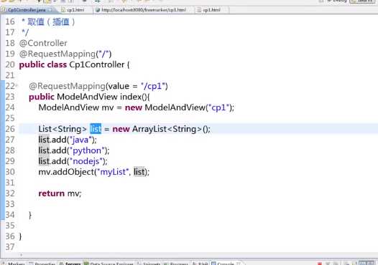The image size is (378, 265).
Task: Click the "nodejs" string literal
Action: tap(86, 161)
